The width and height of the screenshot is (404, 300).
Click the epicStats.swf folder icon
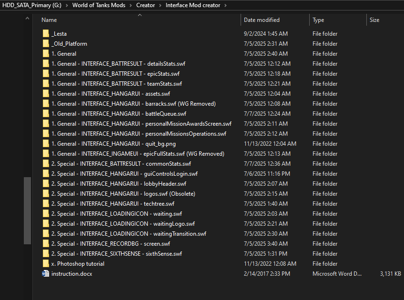tap(46, 74)
